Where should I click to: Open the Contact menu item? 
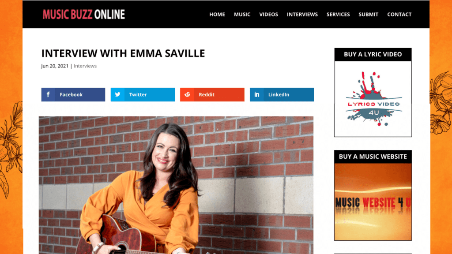399,15
